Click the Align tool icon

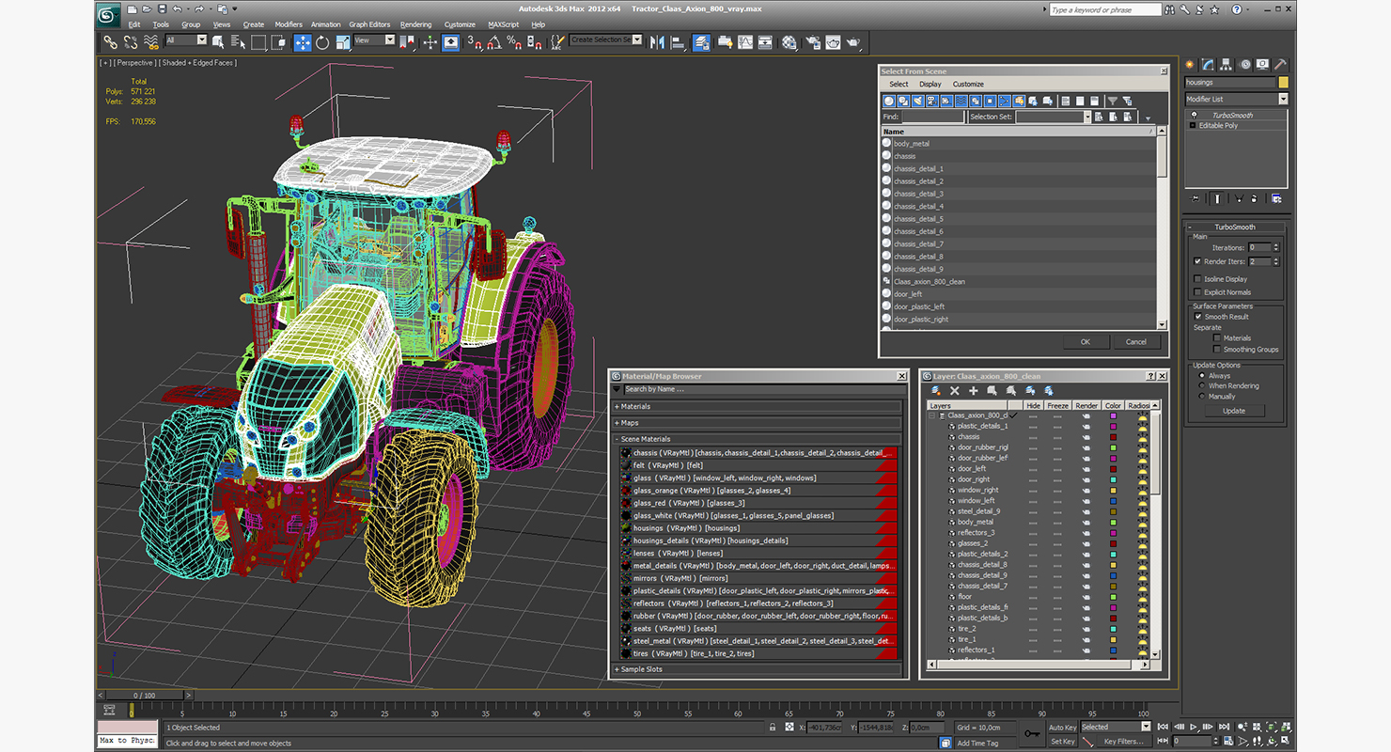click(x=678, y=42)
